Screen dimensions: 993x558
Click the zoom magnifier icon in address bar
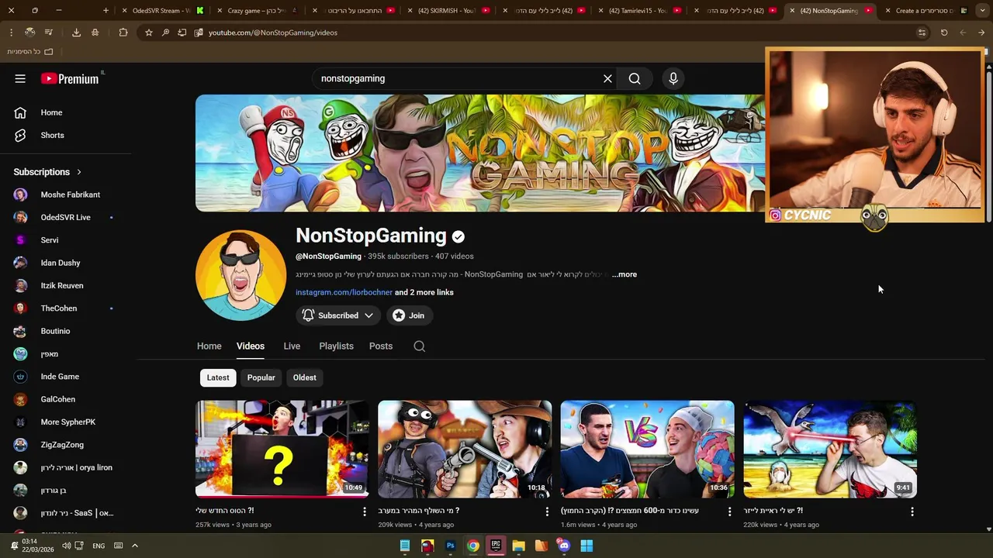coord(165,33)
